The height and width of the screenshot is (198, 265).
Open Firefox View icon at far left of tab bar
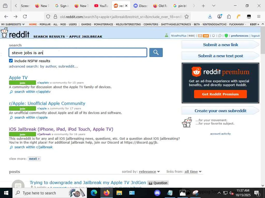click(x=5, y=6)
